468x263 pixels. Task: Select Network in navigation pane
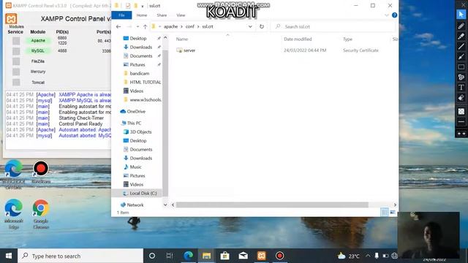click(135, 205)
